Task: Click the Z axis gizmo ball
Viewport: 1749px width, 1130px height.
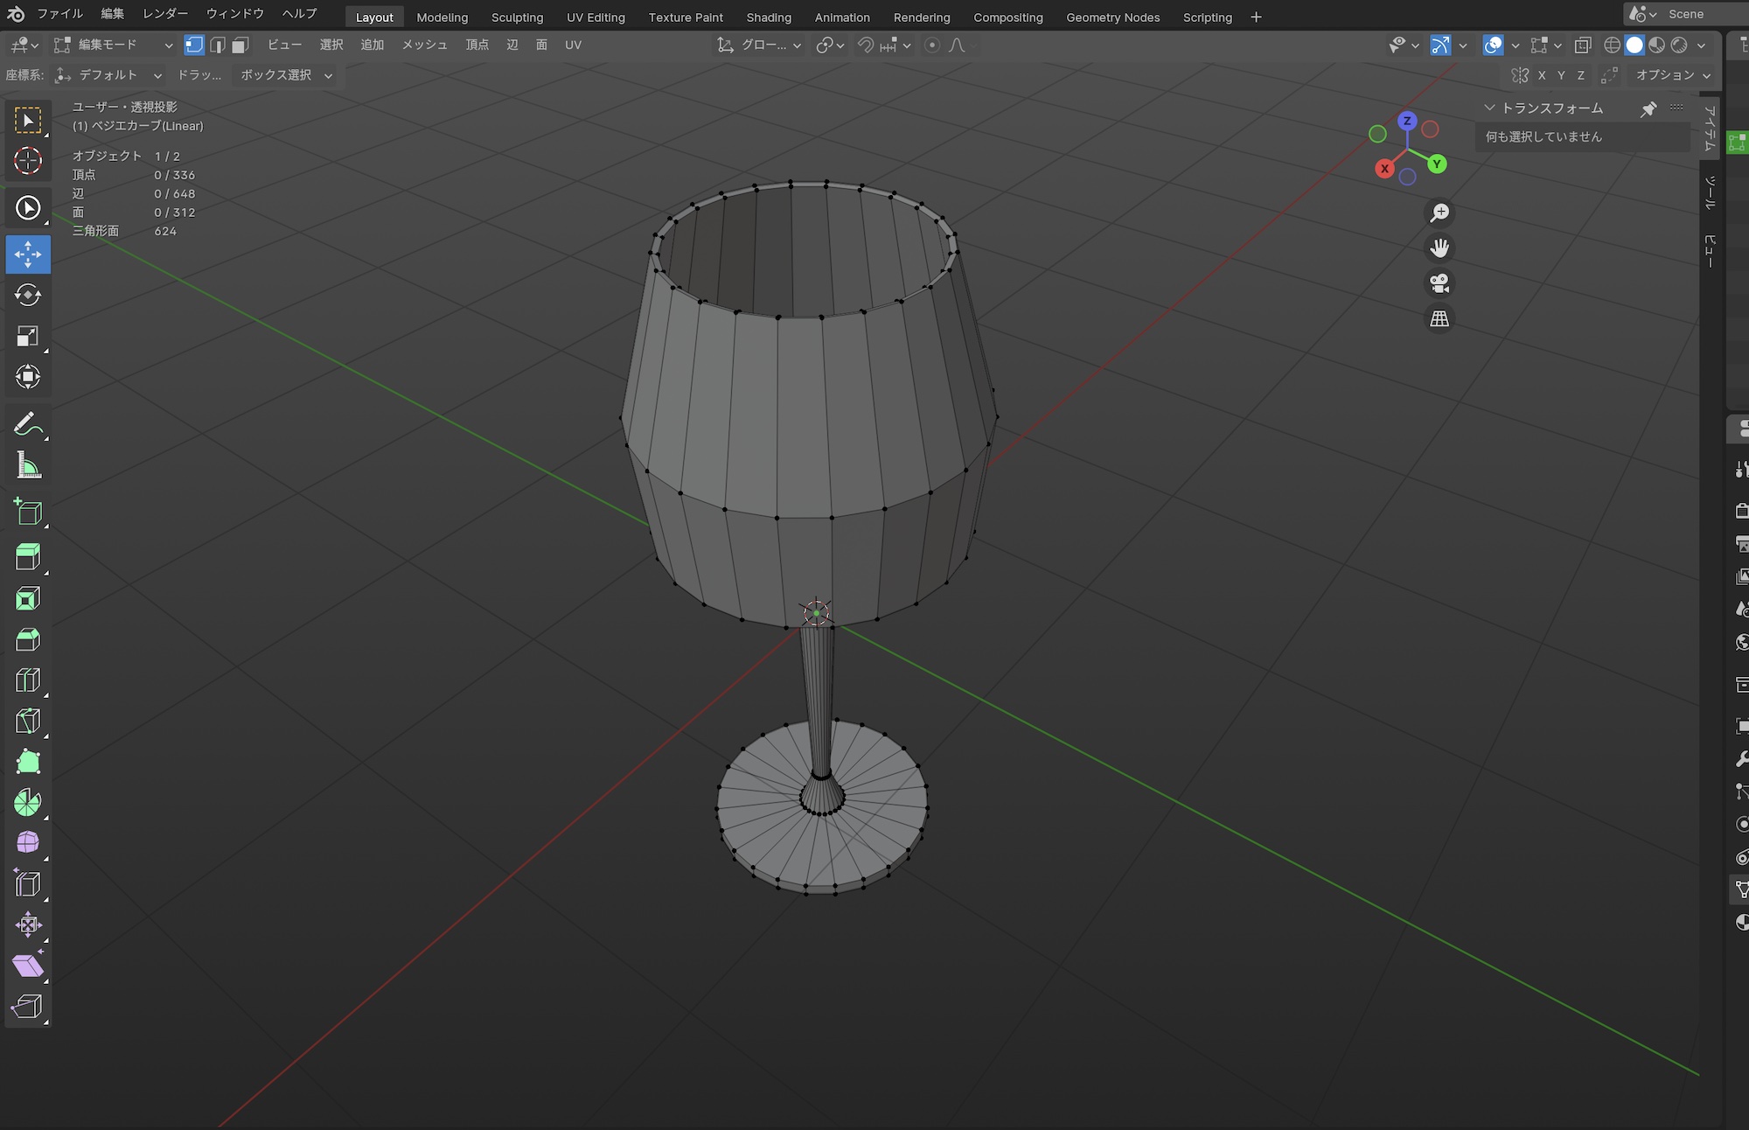Action: click(x=1407, y=121)
